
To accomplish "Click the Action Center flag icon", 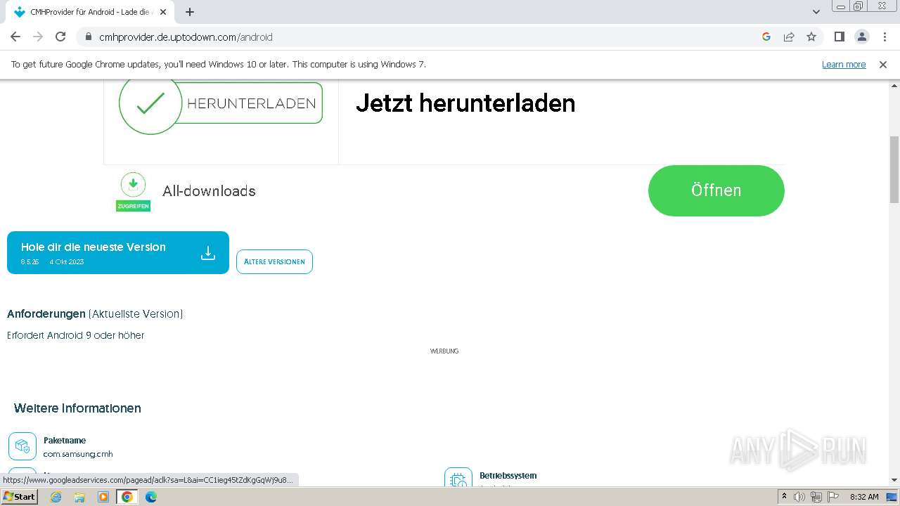I will (x=832, y=497).
